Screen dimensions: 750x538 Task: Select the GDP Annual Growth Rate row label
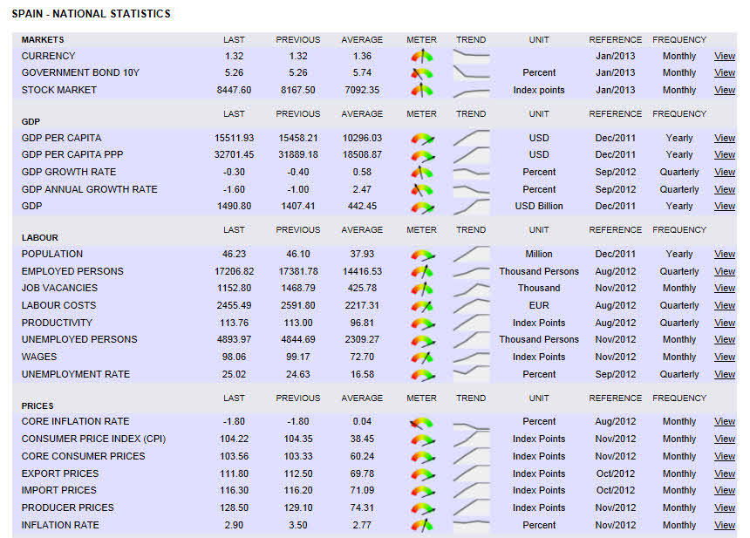coord(89,189)
